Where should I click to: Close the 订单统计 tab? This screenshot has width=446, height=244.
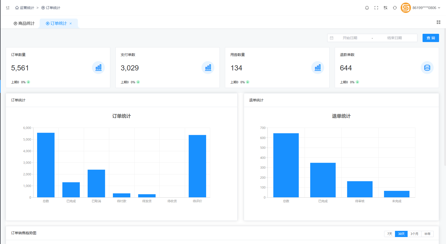pos(71,23)
